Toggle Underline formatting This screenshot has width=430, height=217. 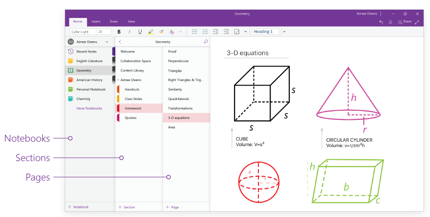(x=140, y=32)
